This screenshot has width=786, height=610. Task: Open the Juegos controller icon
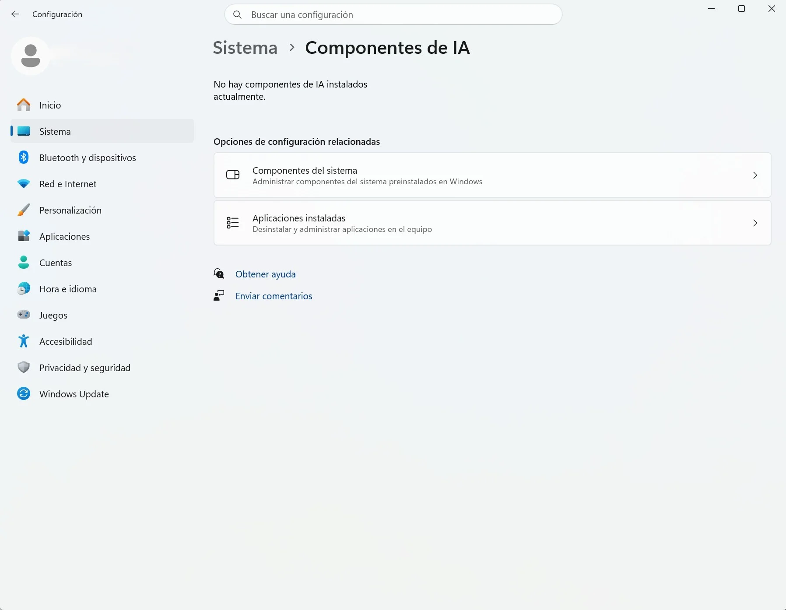tap(24, 315)
